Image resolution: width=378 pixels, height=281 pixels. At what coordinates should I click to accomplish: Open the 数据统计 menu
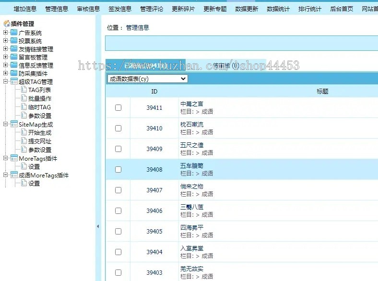pyautogui.click(x=278, y=9)
